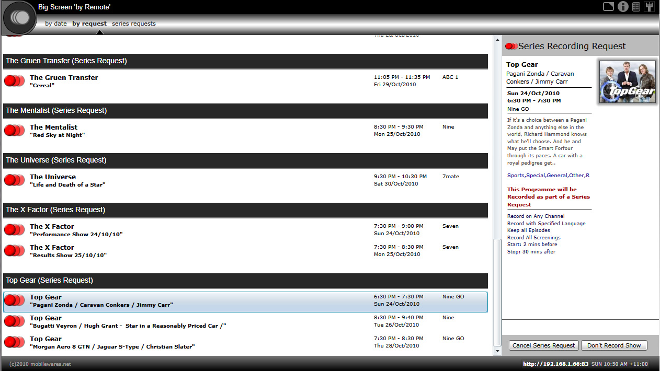This screenshot has height=371, width=660.
Task: Click the Top Gear title in the details panel
Action: (522, 65)
